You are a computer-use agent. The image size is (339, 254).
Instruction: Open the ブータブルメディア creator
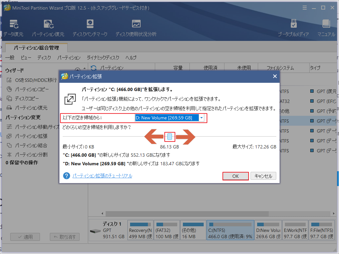[x=293, y=27]
